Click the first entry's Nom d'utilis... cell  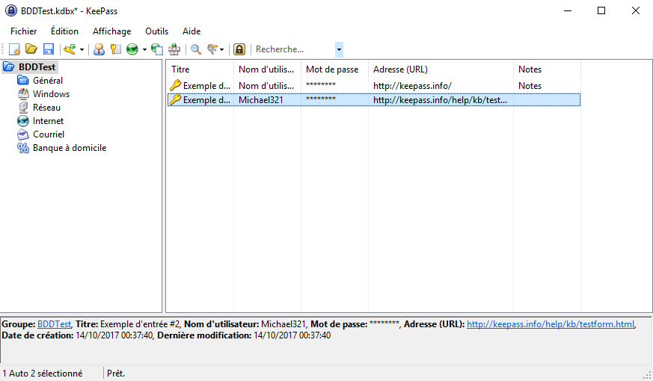click(266, 86)
